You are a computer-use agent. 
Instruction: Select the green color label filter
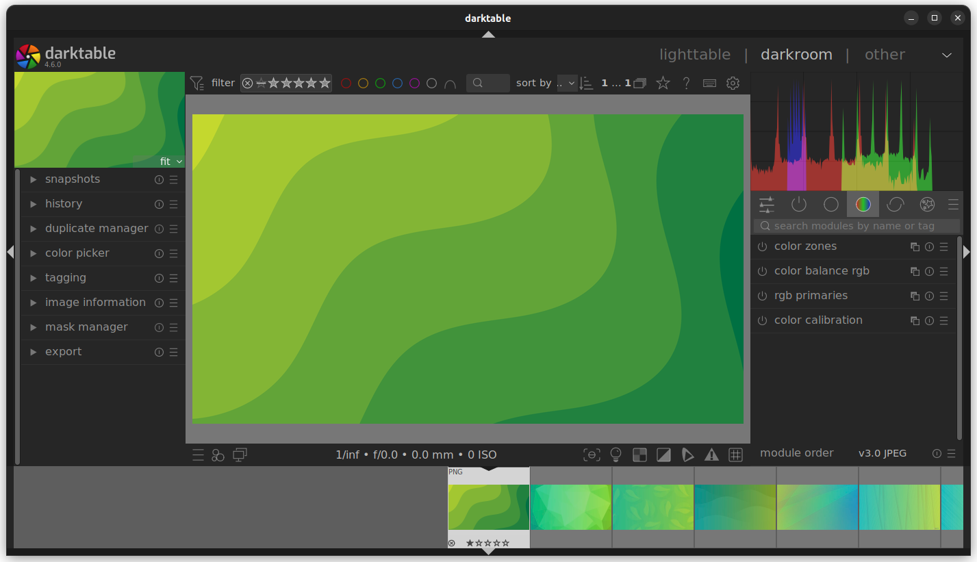380,83
